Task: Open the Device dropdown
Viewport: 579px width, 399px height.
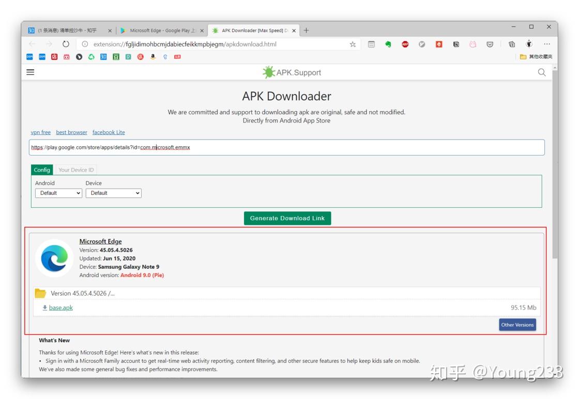Action: 114,193
